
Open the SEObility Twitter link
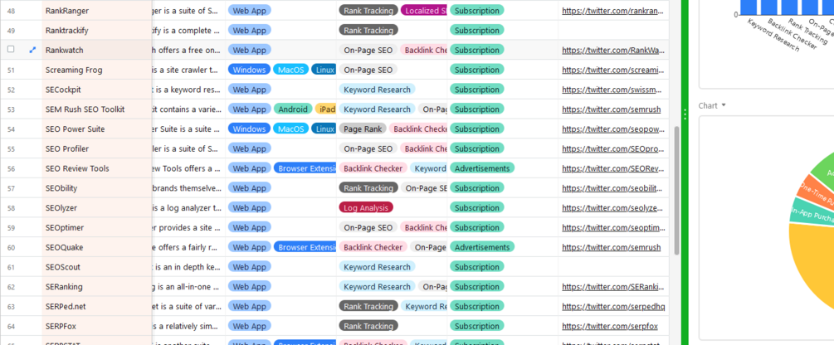(x=613, y=187)
